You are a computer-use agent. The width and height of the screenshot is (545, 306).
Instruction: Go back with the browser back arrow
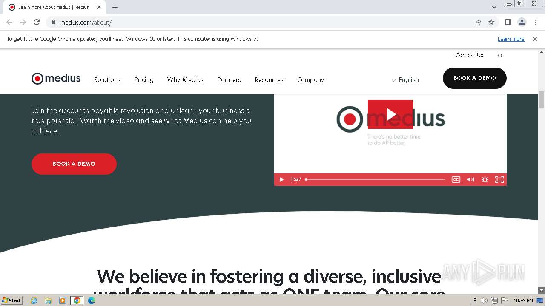9,22
